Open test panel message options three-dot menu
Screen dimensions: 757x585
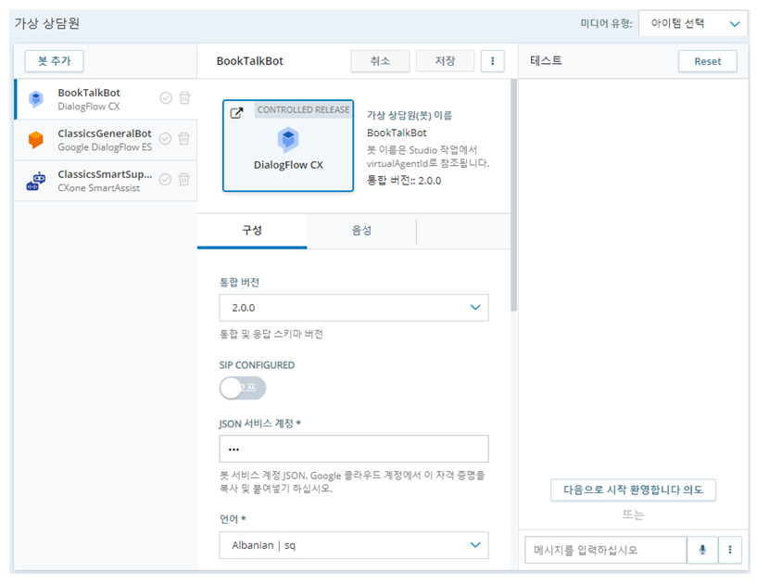tap(730, 550)
